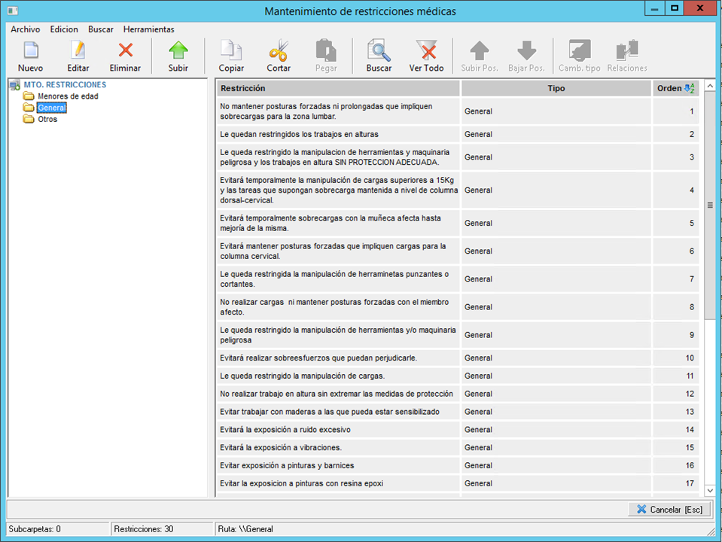Screen dimensions: 722x542
Task: Open the Herramientas menu
Action: 148,29
